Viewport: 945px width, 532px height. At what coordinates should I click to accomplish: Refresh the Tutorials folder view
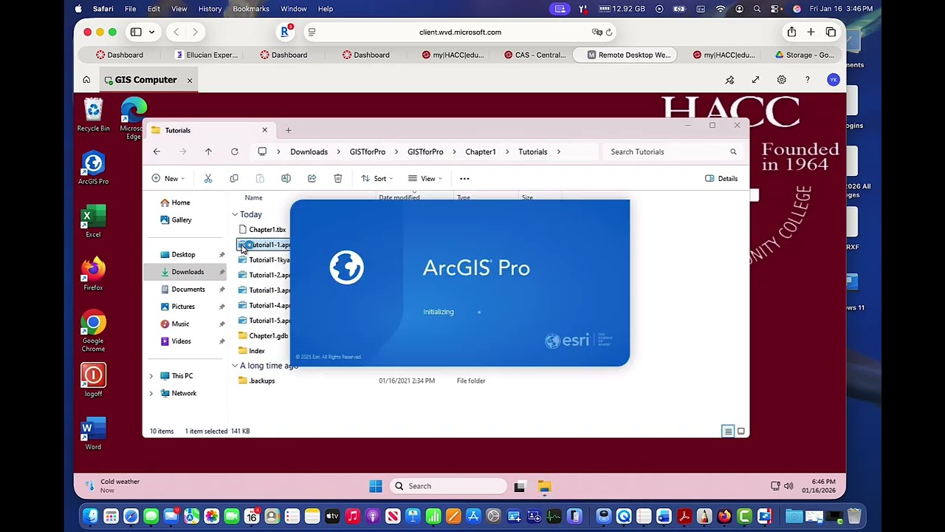tap(235, 151)
